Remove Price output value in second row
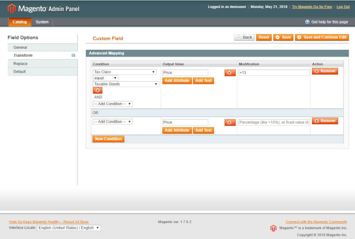 pos(230,122)
